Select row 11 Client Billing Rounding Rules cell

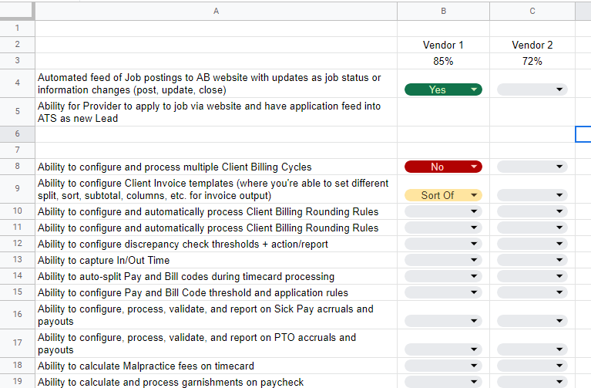216,228
